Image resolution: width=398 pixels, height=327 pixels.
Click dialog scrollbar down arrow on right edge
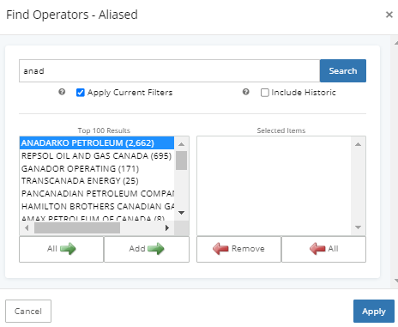click(395, 281)
